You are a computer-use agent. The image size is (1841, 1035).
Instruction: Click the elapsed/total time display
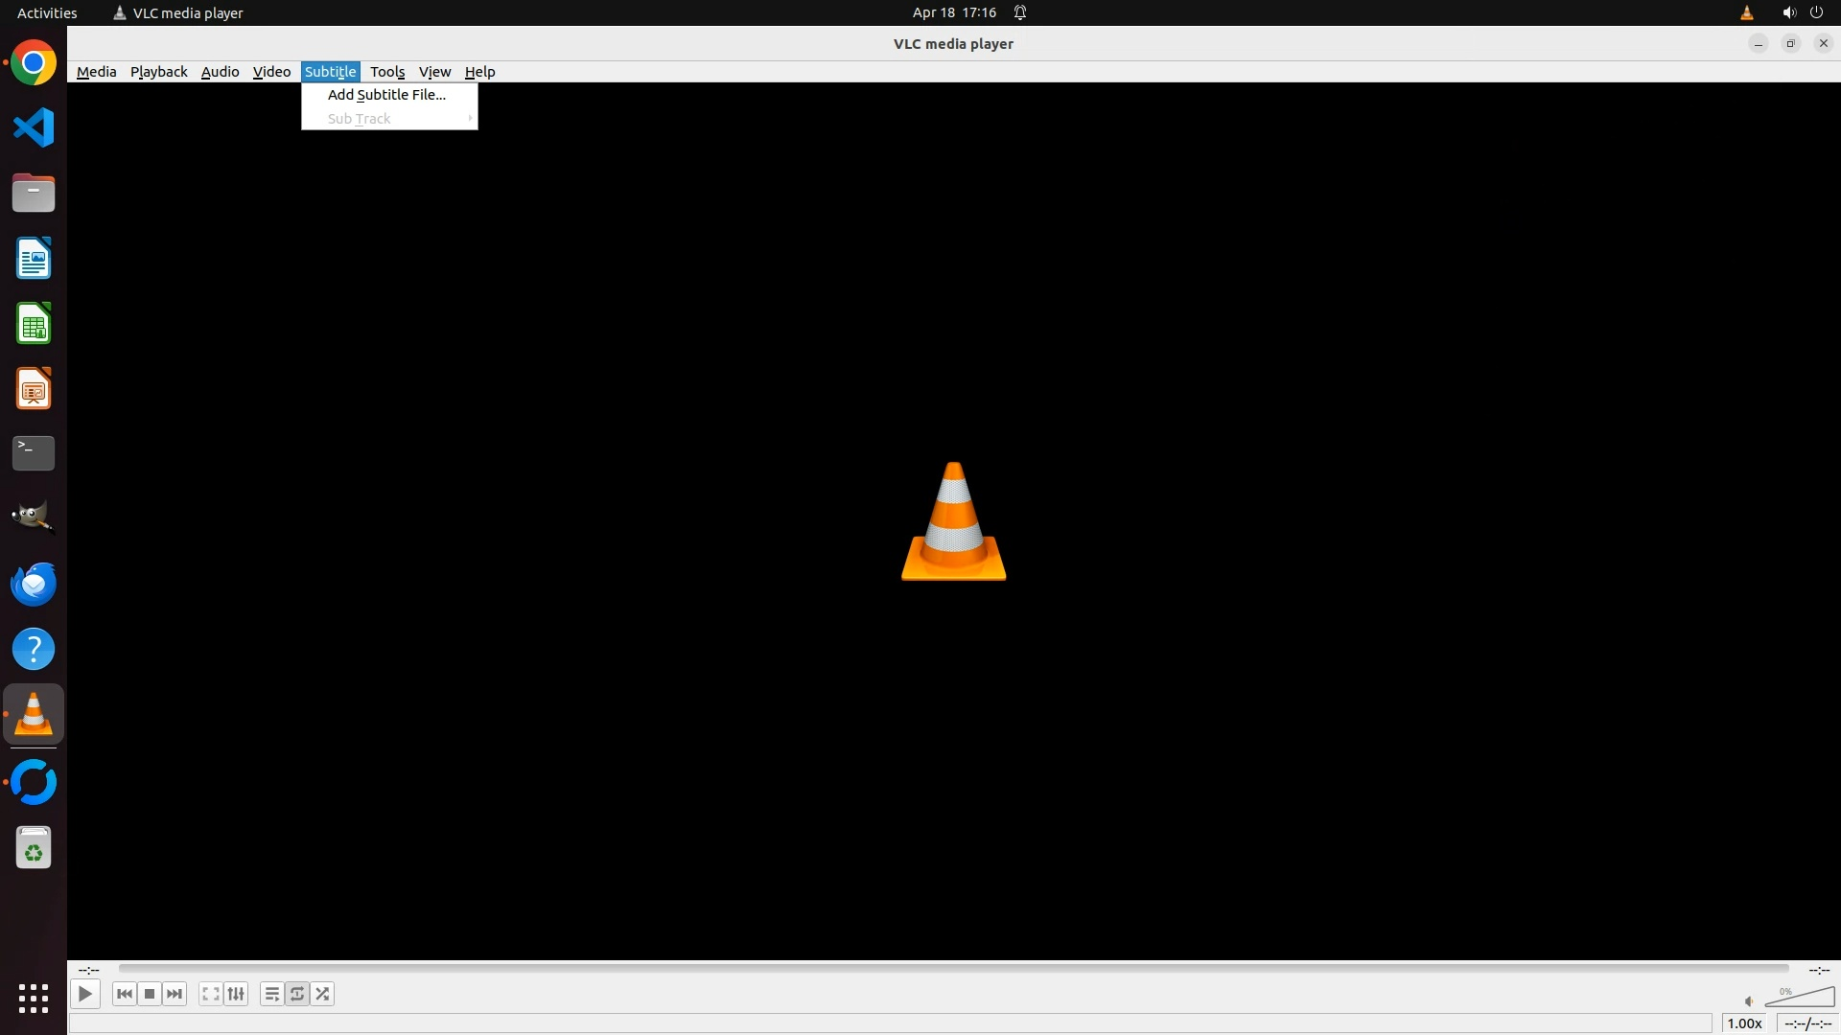[1807, 1023]
